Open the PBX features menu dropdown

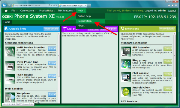coord(66,11)
